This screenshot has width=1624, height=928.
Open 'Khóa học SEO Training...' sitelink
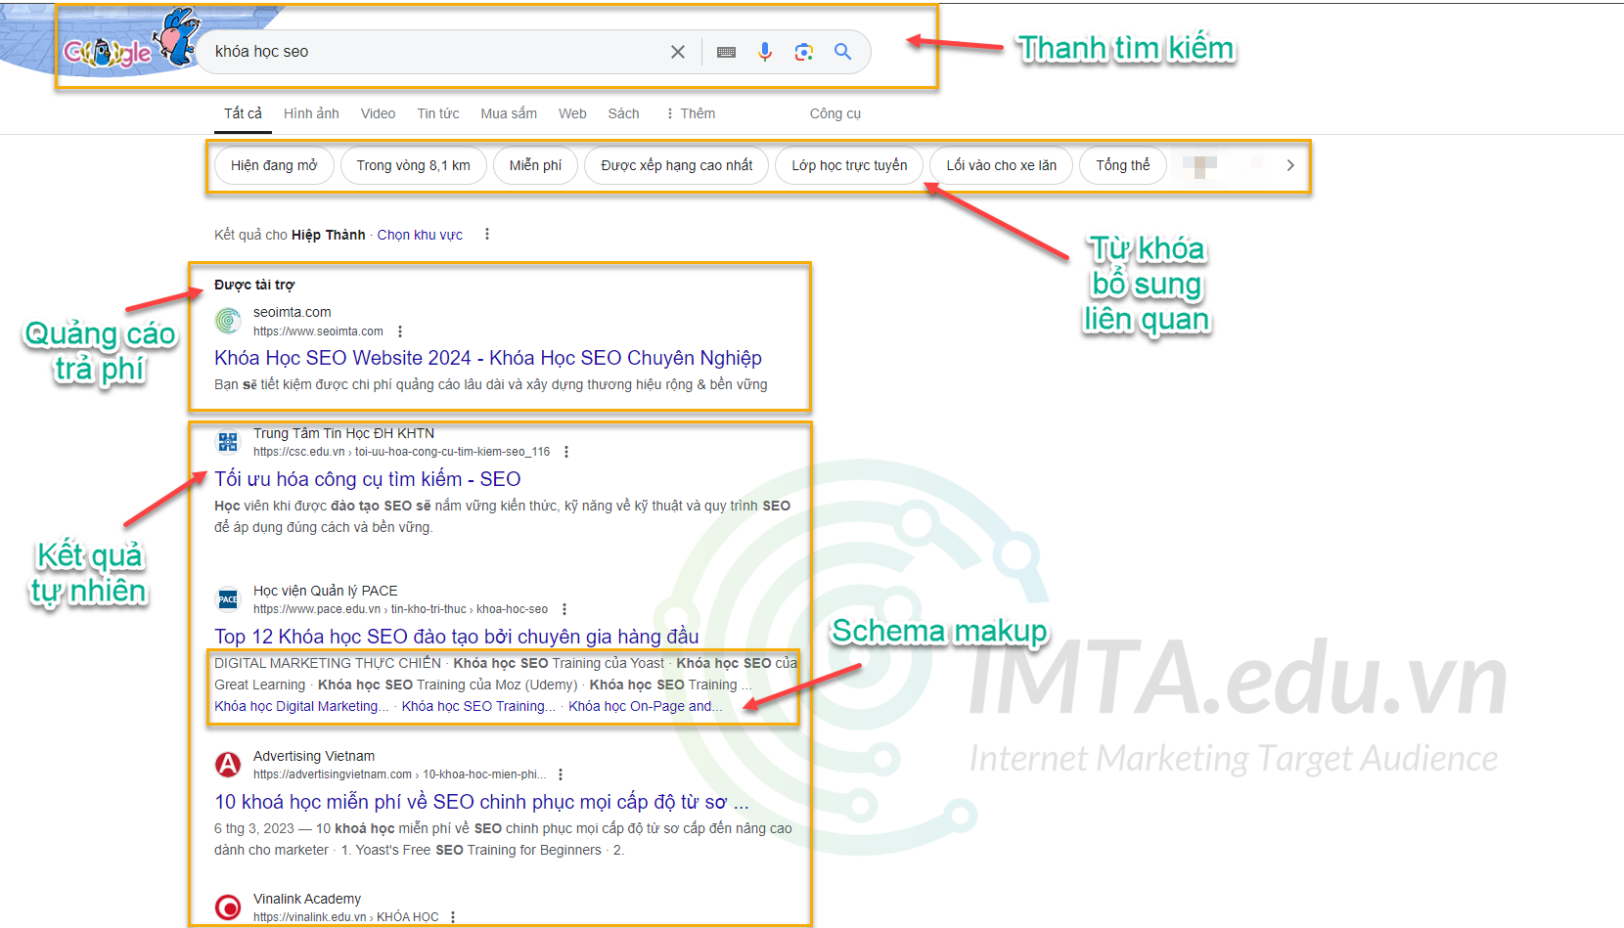point(478,706)
